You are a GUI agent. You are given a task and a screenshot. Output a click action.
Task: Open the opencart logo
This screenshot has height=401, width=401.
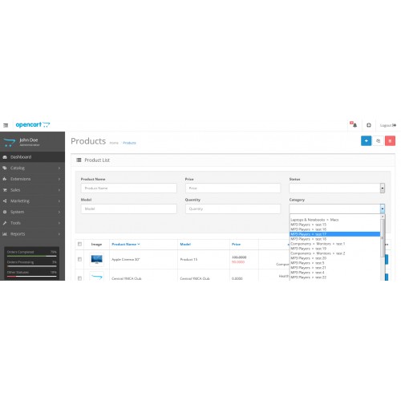click(33, 125)
